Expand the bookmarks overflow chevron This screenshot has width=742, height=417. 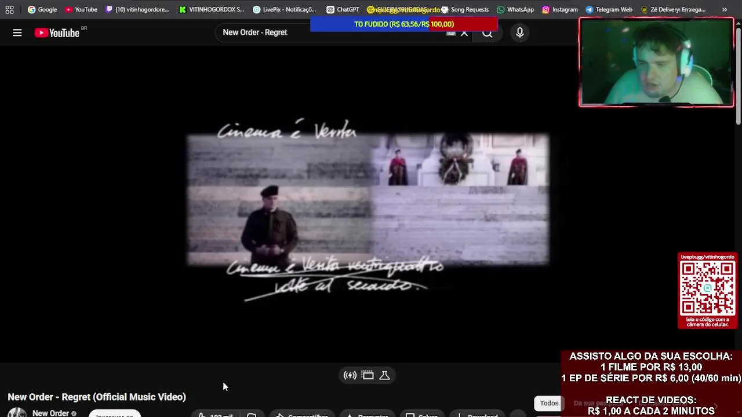point(724,9)
